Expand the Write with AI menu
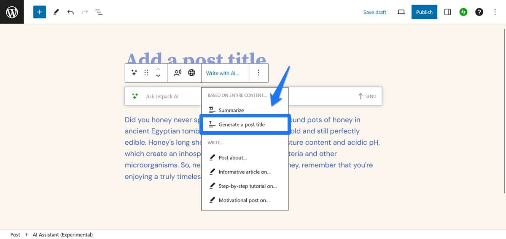 [x=223, y=73]
